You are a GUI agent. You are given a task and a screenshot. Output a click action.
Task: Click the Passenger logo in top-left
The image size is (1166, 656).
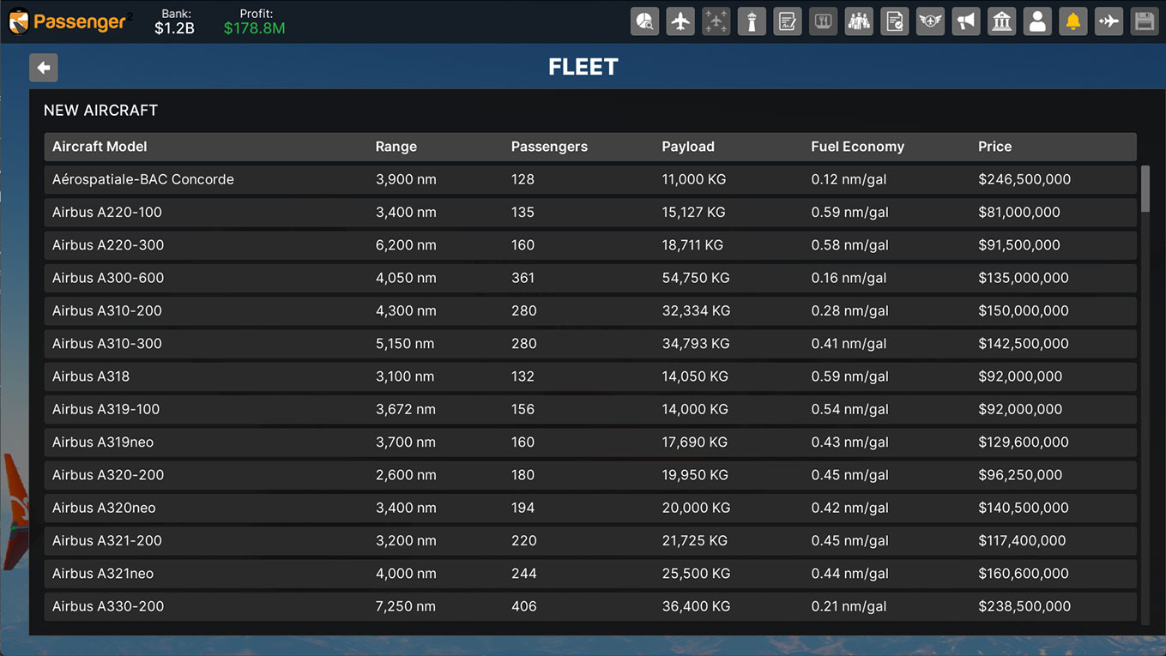69,21
